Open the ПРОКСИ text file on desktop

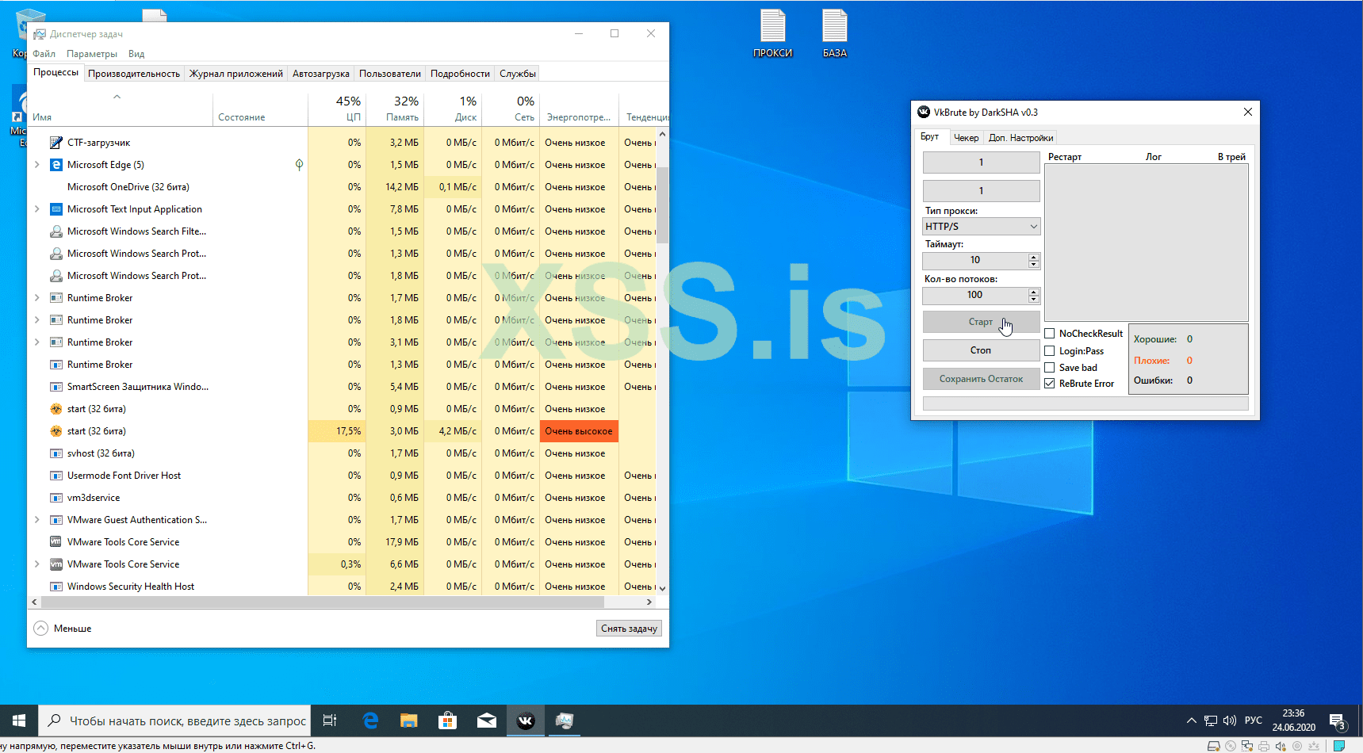point(772,28)
